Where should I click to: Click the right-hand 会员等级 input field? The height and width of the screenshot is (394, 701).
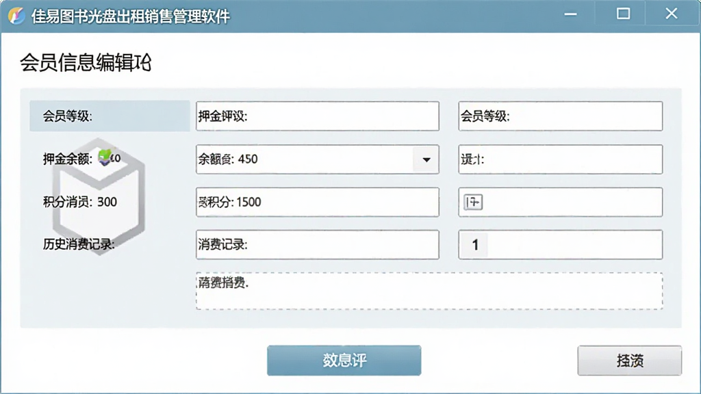click(560, 116)
